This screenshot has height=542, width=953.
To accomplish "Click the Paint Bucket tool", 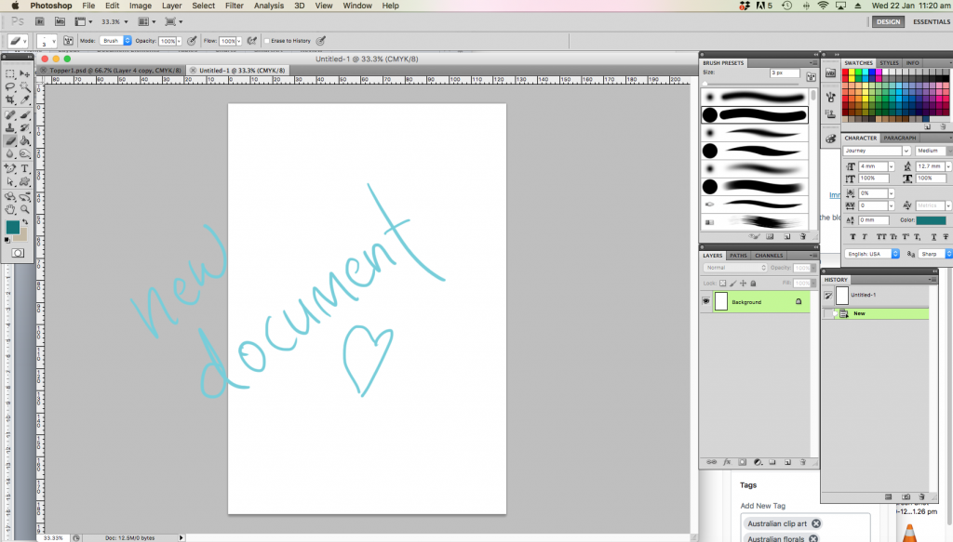I will click(25, 141).
